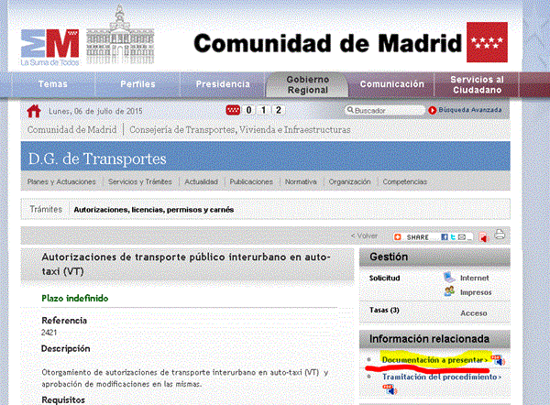This screenshot has width=550, height=405.
Task: Click the people icon next to Impresos
Action: 449,291
